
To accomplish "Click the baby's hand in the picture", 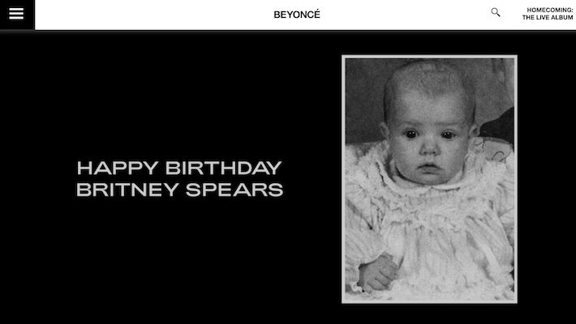I will [x=376, y=273].
